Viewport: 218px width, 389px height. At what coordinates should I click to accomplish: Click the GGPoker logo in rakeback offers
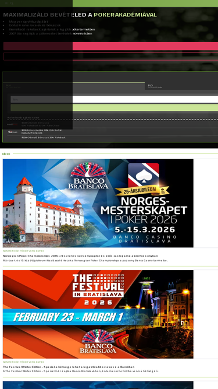point(13,132)
